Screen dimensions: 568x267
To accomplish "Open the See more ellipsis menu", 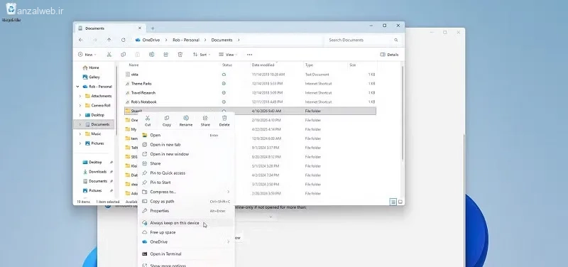I will [250, 55].
